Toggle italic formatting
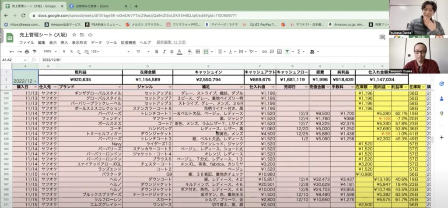The width and height of the screenshot is (448, 208). click(x=164, y=52)
